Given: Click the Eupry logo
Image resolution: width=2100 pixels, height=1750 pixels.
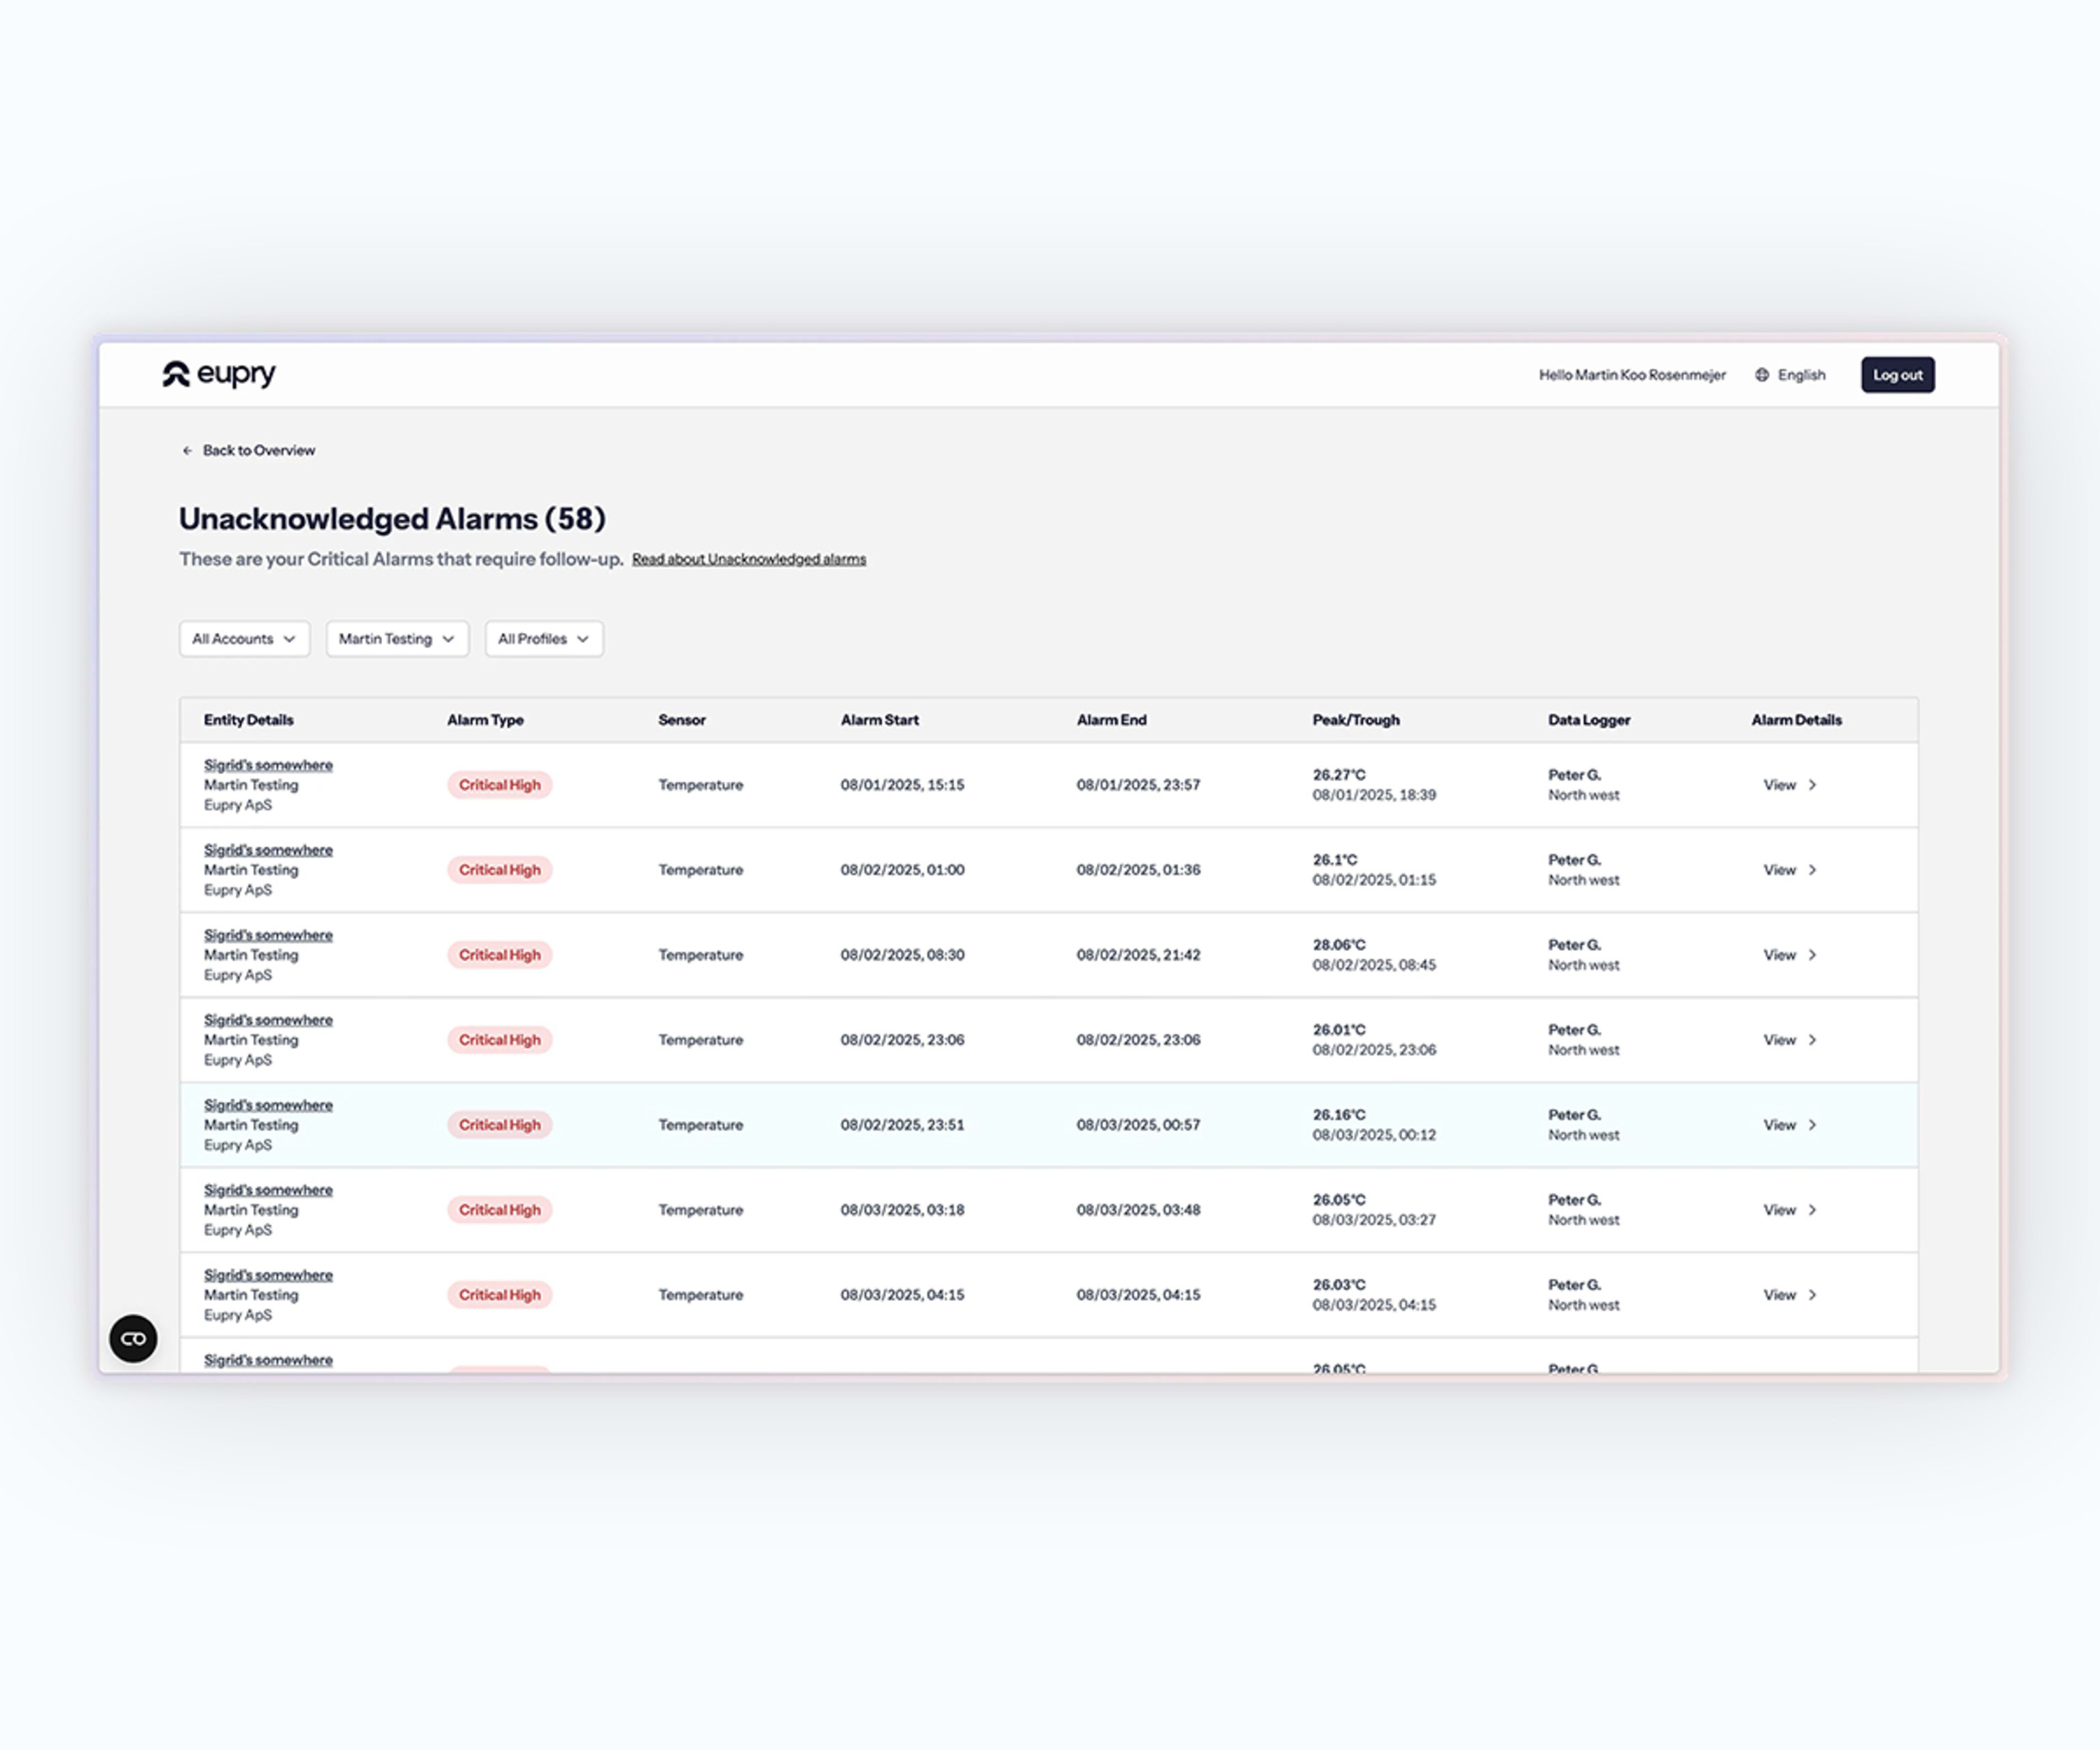Looking at the screenshot, I should point(219,374).
